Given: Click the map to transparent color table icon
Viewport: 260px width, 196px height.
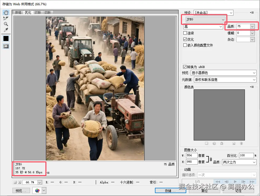Looking at the screenshot, I should point(206,143).
